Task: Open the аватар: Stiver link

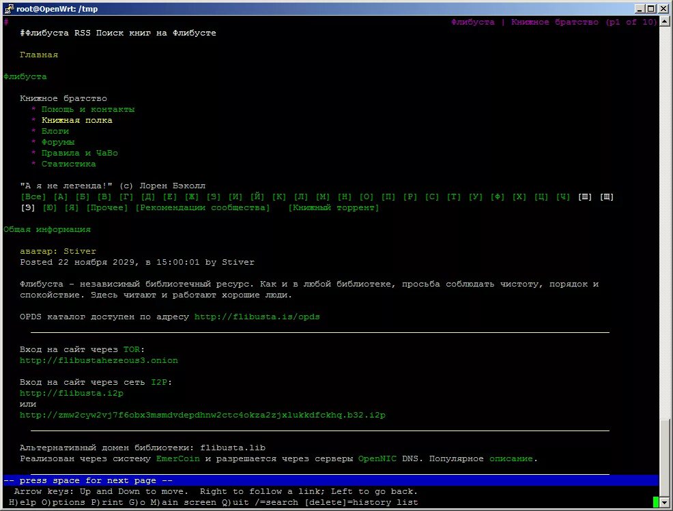Action: coord(58,251)
